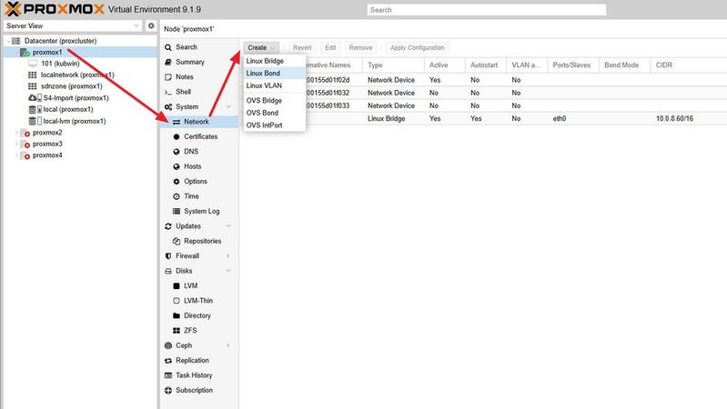The image size is (727, 409).
Task: Collapse the Datacenter tree node
Action: 8,41
